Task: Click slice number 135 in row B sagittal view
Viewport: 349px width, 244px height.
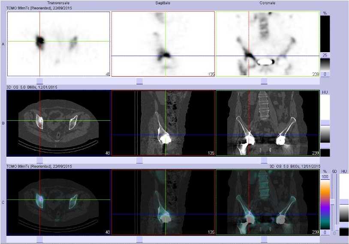Action: click(x=211, y=153)
